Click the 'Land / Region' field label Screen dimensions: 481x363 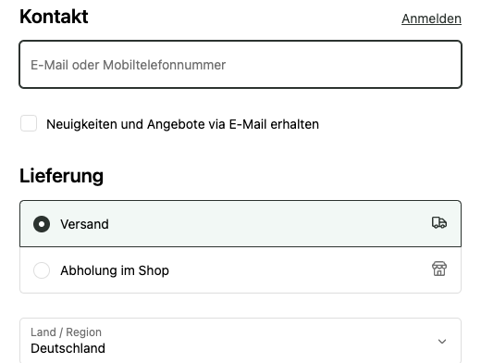pyautogui.click(x=66, y=332)
